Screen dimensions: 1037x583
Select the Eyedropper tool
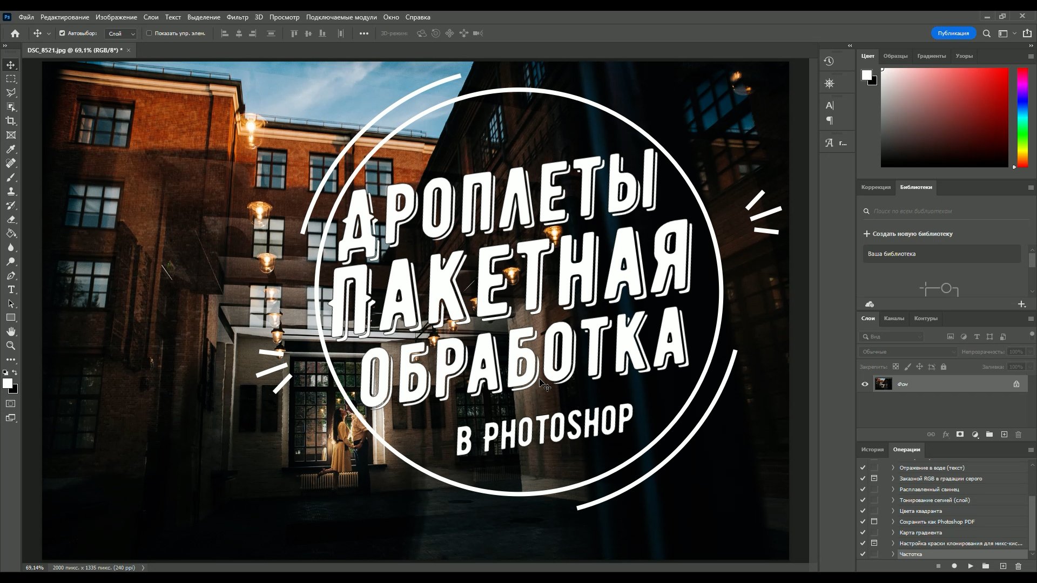[11, 149]
